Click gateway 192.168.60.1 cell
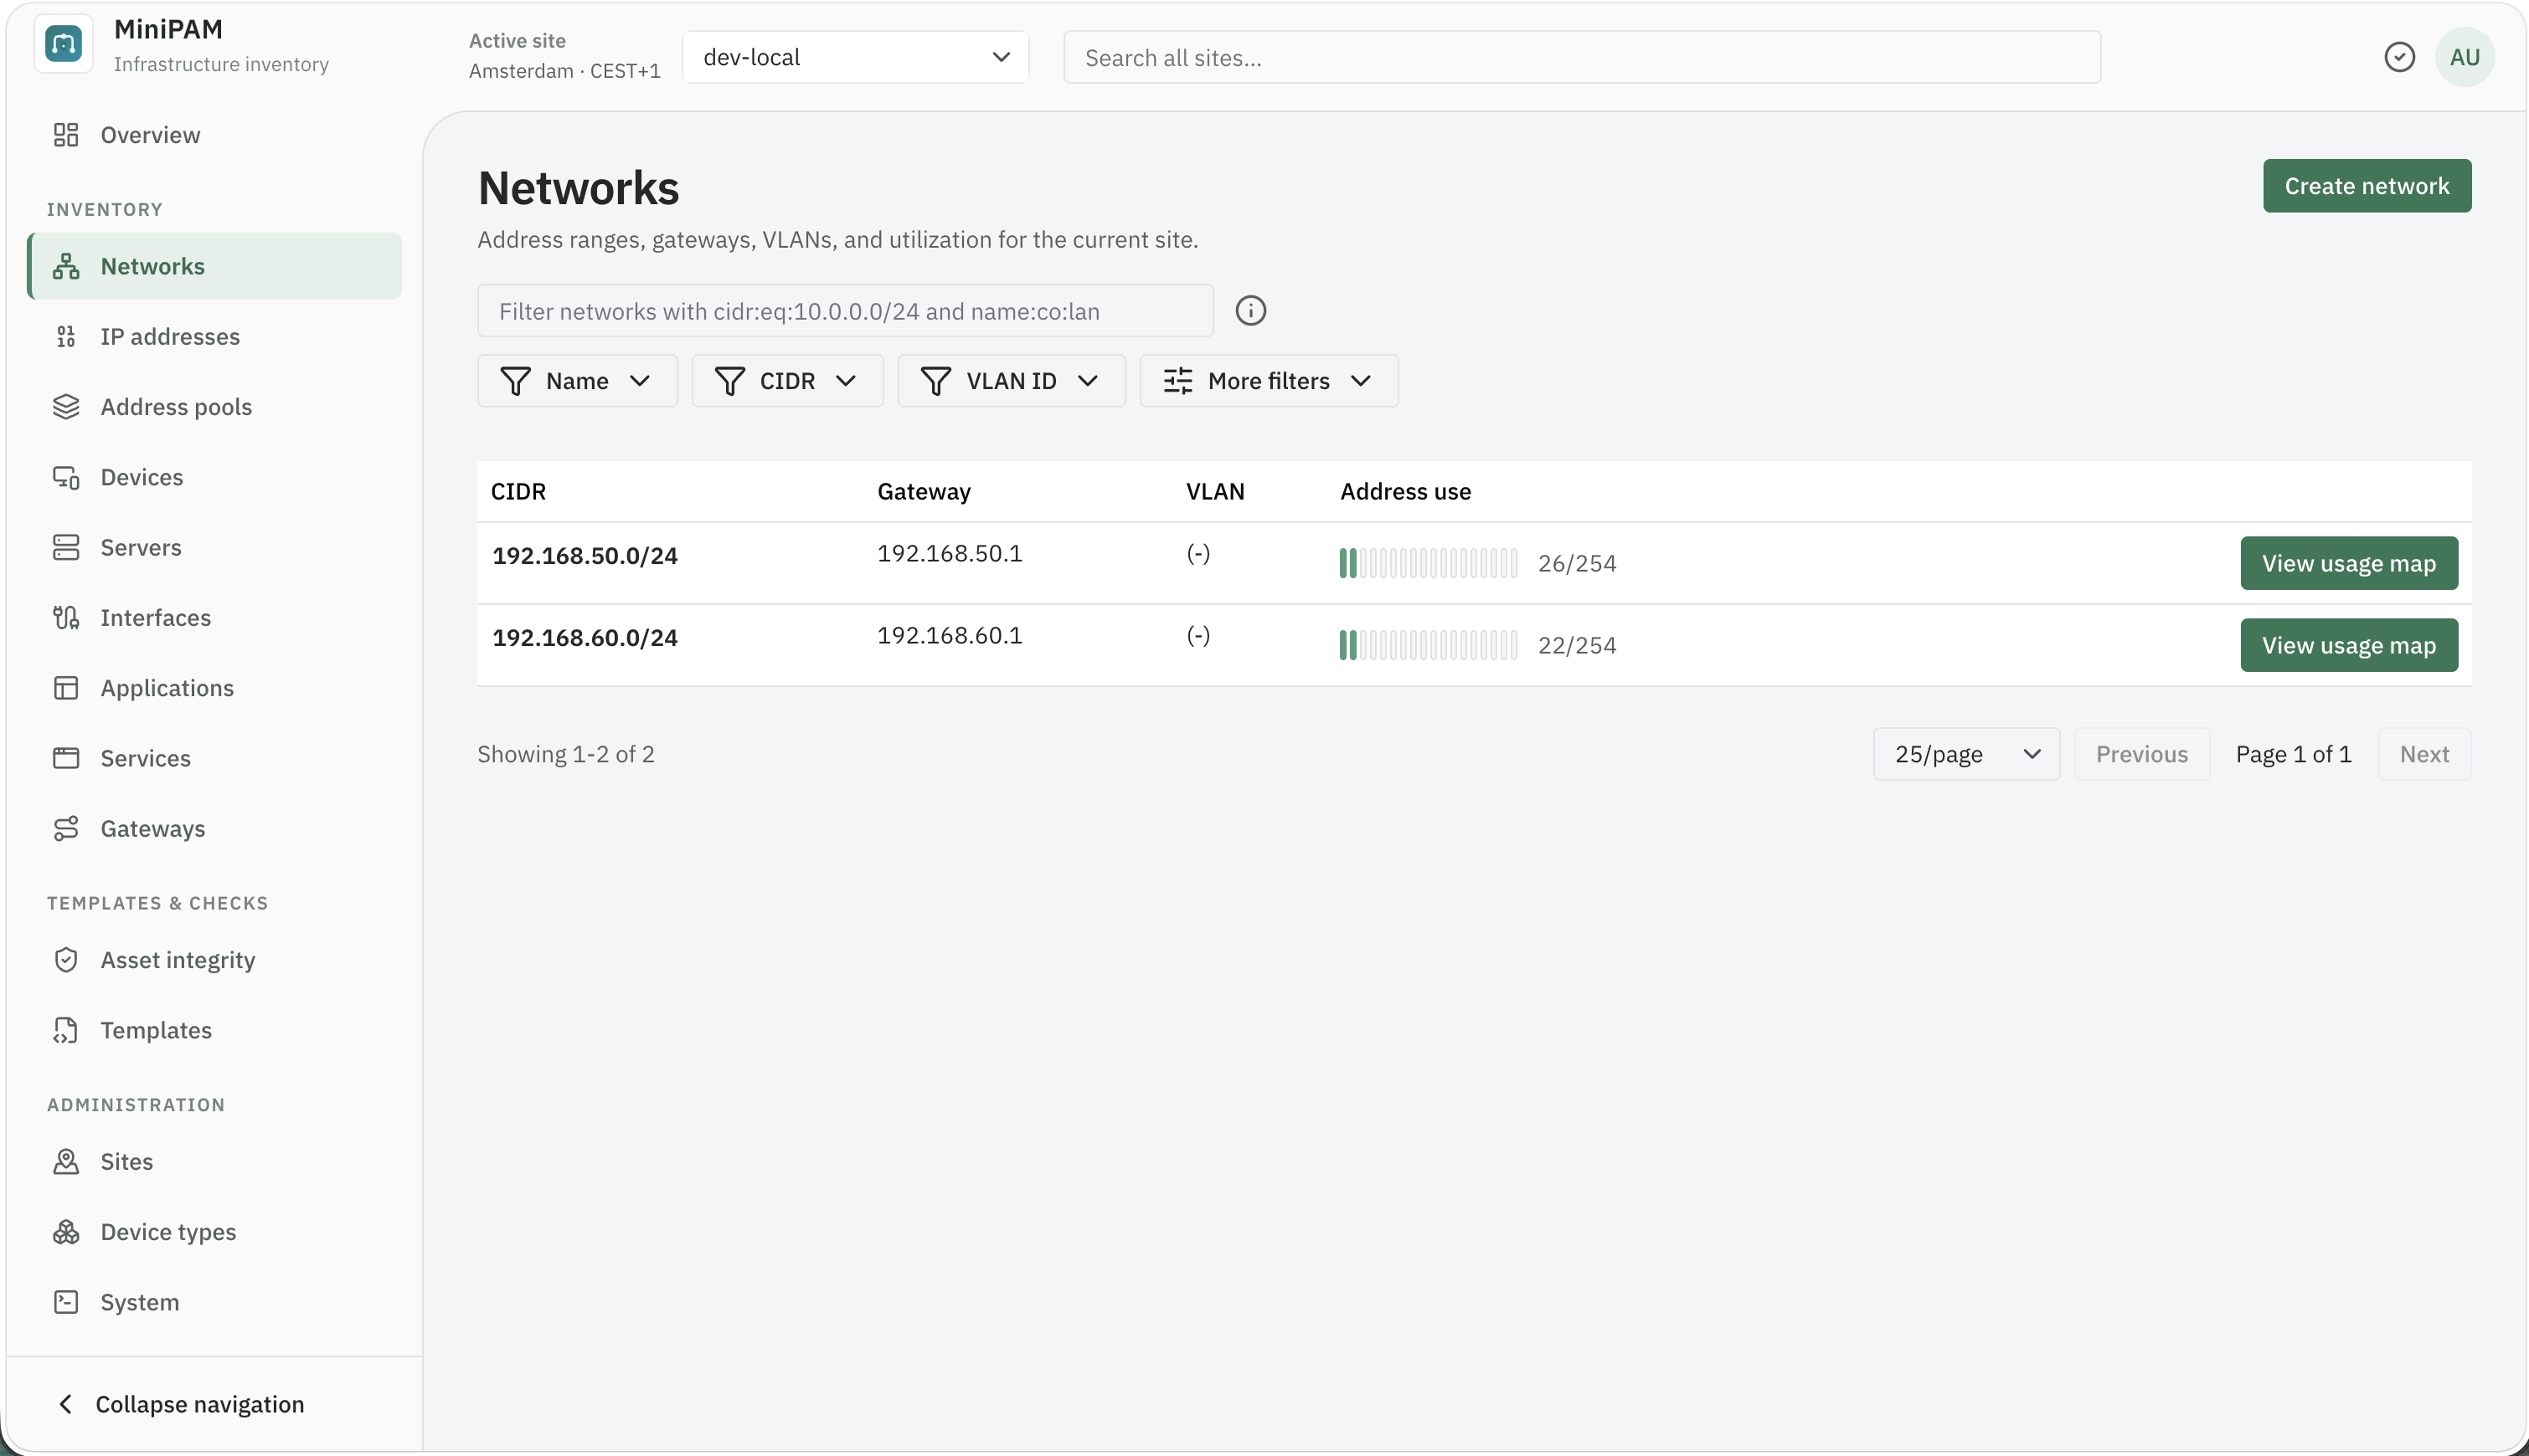This screenshot has width=2529, height=1456. point(950,636)
